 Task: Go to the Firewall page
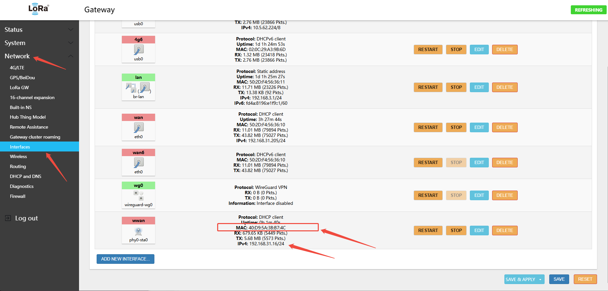tap(18, 196)
